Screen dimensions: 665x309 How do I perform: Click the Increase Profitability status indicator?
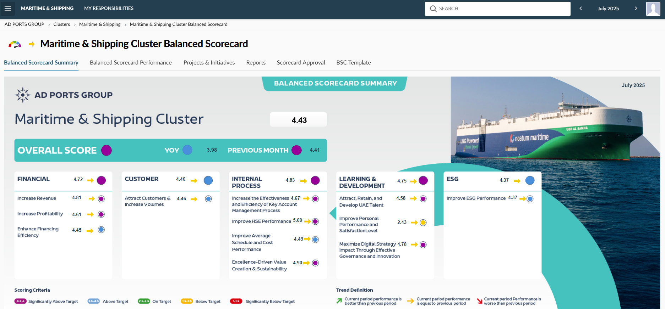coord(101,214)
